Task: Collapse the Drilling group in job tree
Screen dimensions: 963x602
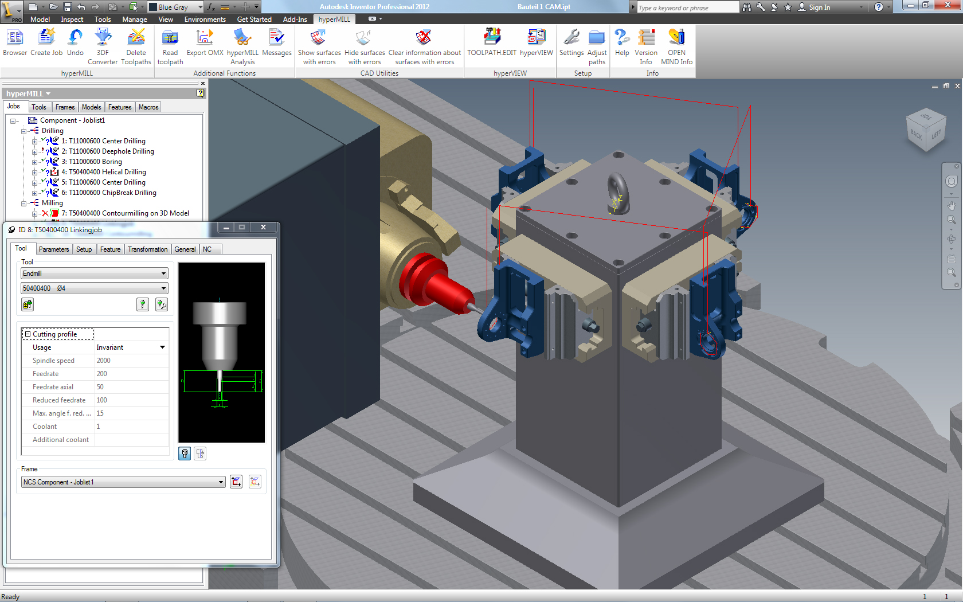Action: [24, 131]
